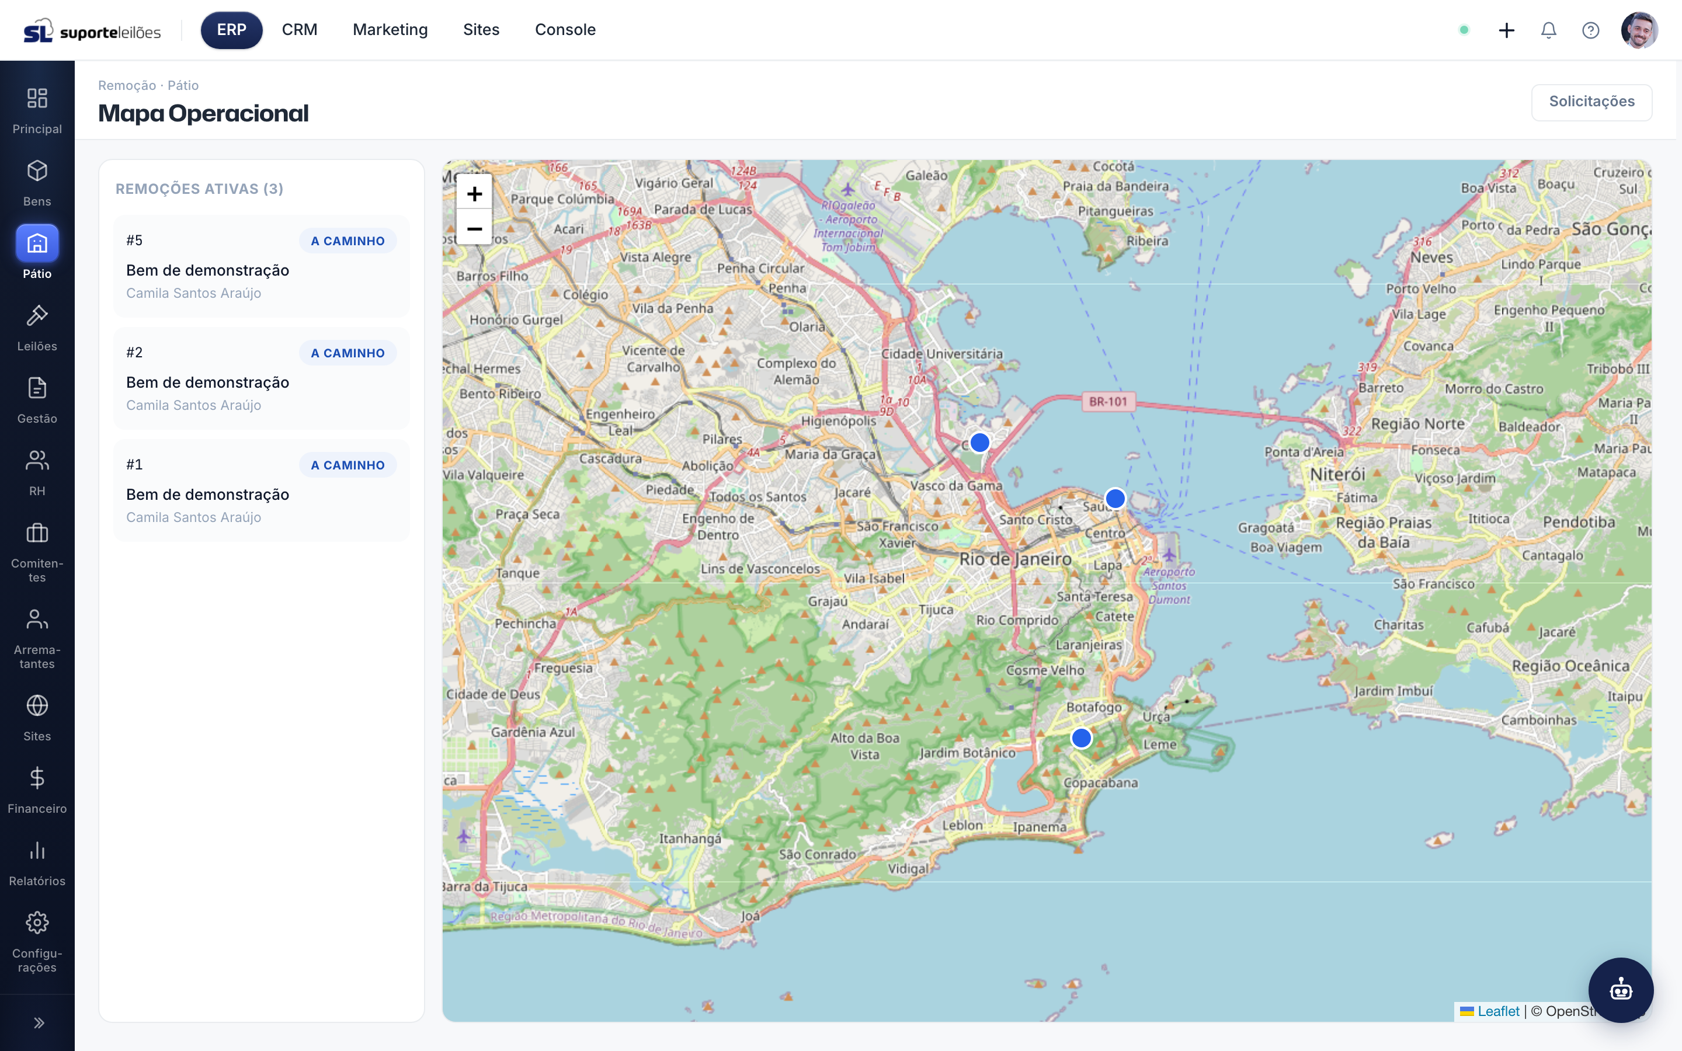Click map marker near Copacabana
The image size is (1682, 1051).
[1081, 737]
